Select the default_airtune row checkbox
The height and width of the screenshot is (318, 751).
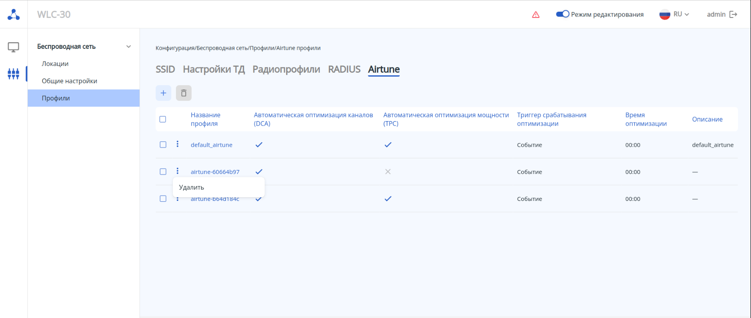coord(163,144)
